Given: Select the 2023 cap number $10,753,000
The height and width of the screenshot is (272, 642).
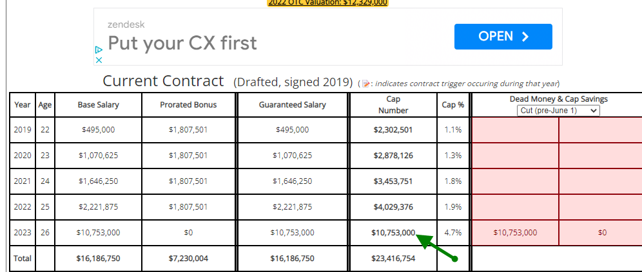Looking at the screenshot, I should click(393, 232).
